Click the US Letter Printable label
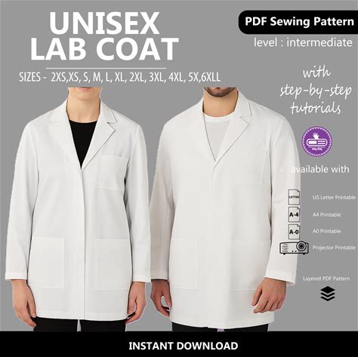358x357 pixels. 334,198
